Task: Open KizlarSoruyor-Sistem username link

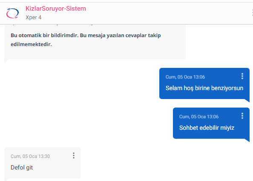Action: [x=56, y=9]
